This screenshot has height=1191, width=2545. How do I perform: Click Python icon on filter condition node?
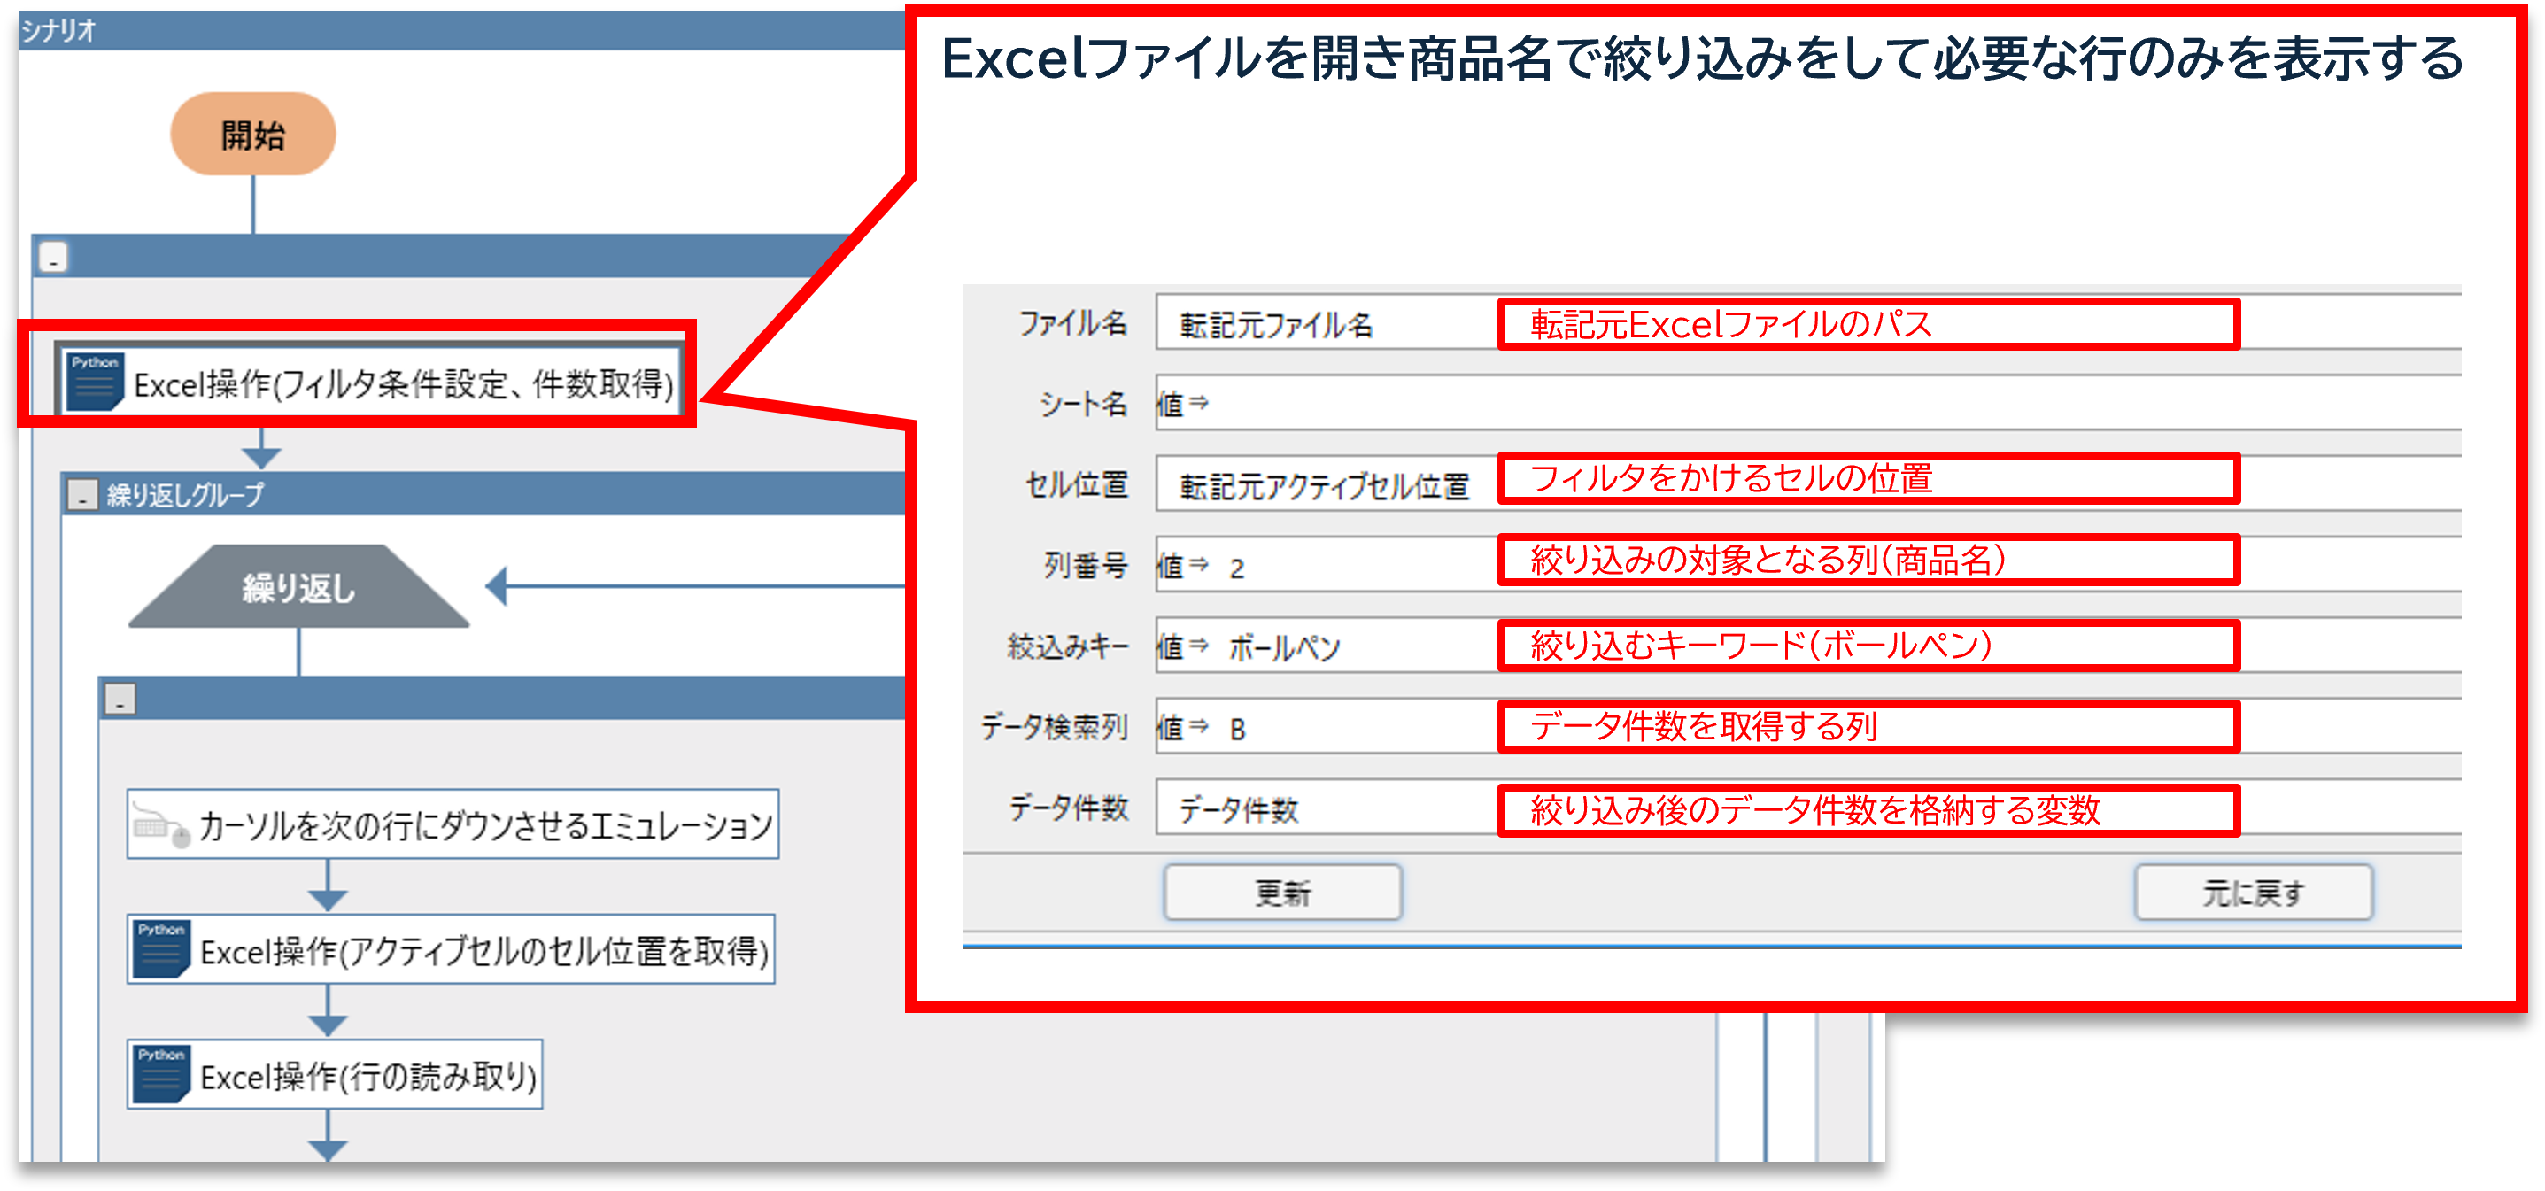94,381
